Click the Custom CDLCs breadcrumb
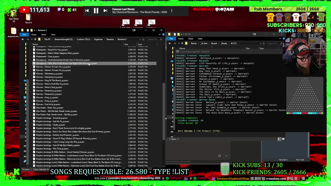The height and width of the screenshot is (186, 331). pos(84,39)
